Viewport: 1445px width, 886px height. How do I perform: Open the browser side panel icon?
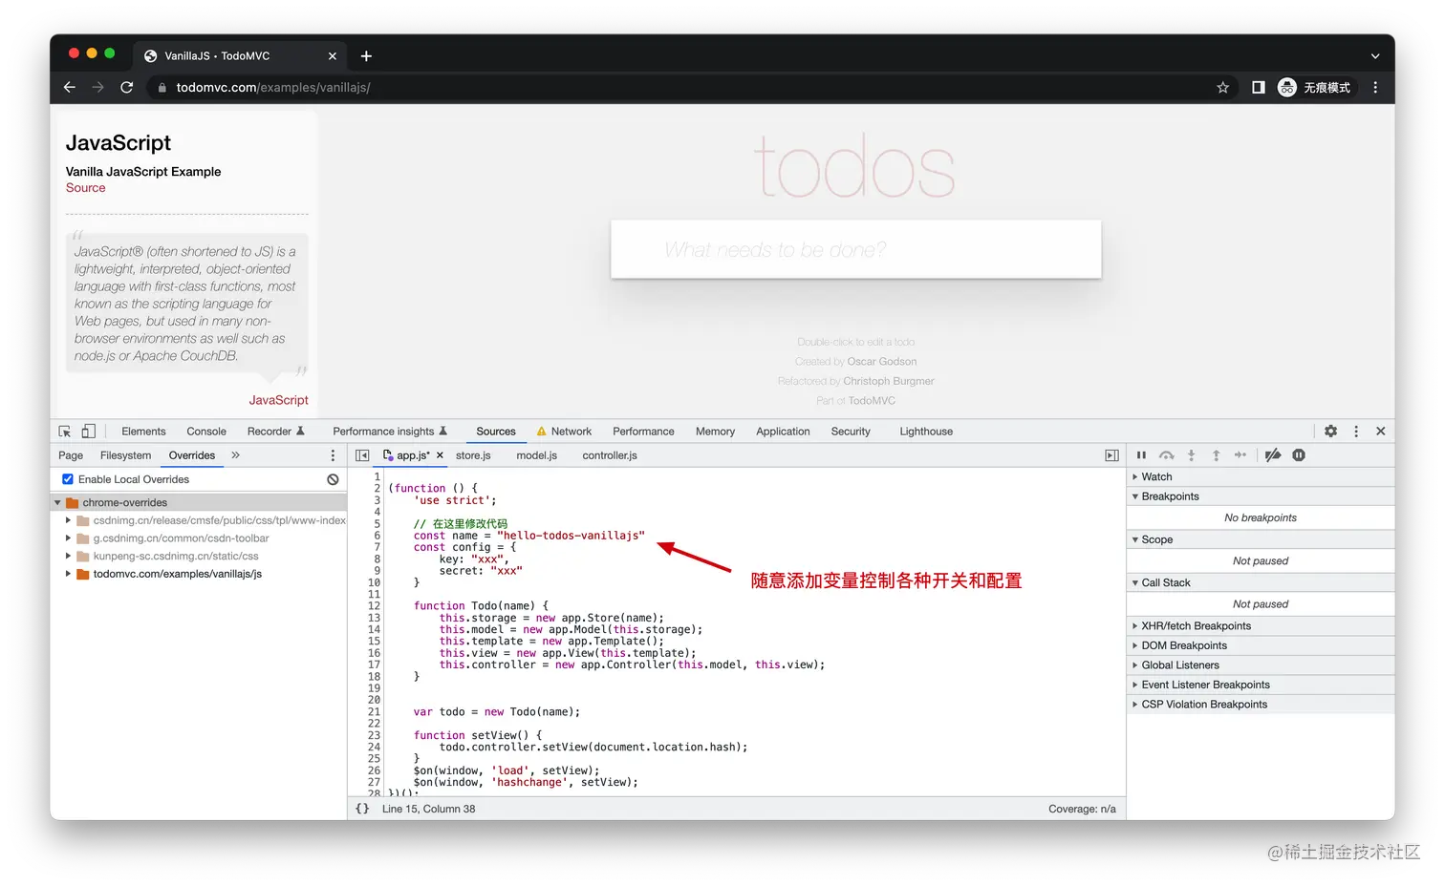1258,87
